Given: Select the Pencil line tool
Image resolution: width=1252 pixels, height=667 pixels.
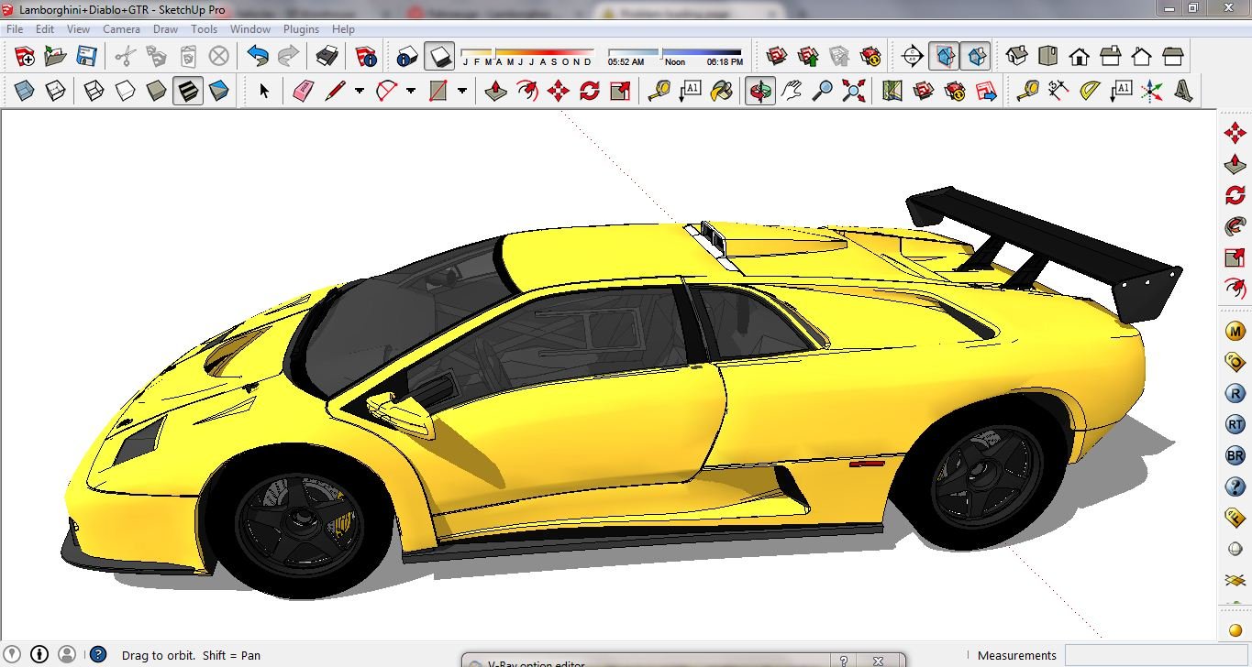Looking at the screenshot, I should tap(335, 91).
